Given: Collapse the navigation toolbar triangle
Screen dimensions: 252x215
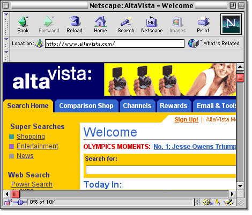Looking at the screenshot, I should click(6, 15).
